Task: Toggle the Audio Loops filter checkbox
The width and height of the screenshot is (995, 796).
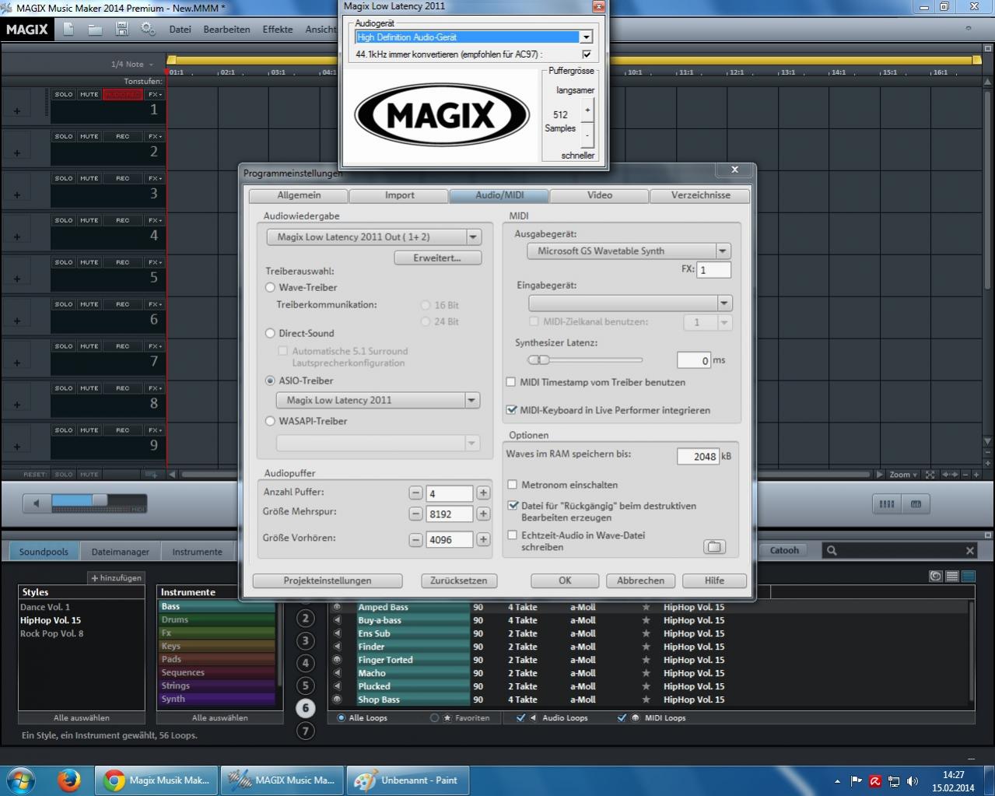Action: click(520, 718)
